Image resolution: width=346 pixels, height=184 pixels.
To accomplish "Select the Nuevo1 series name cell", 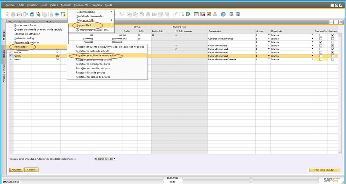I will click(x=22, y=59).
